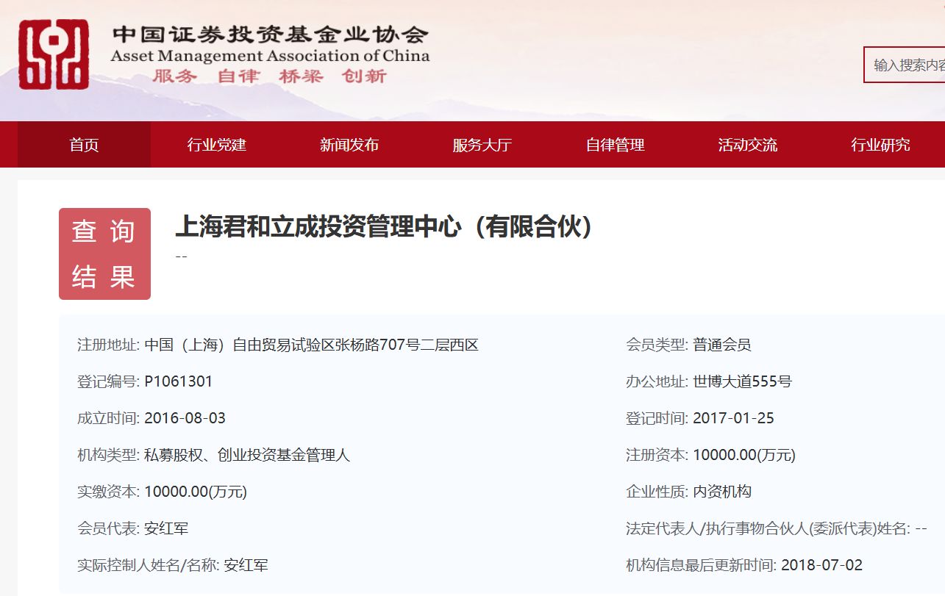Open the 首页 navigation tab
This screenshot has height=596, width=945.
click(84, 145)
